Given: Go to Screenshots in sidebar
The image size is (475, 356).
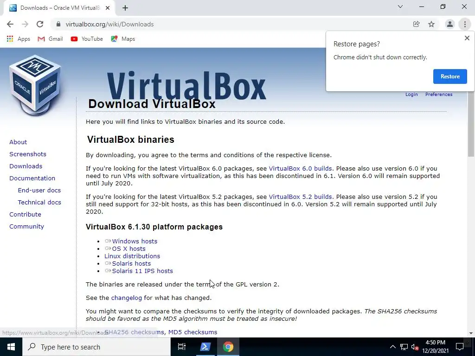Looking at the screenshot, I should click(x=28, y=154).
